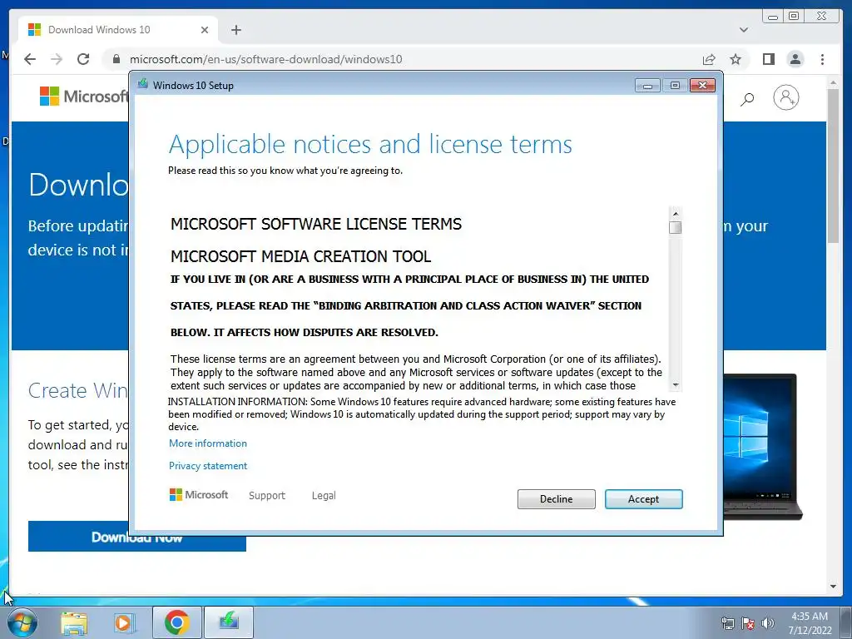Viewport: 852px width, 639px height.
Task: Open the Chrome profile avatar
Action: pos(795,59)
